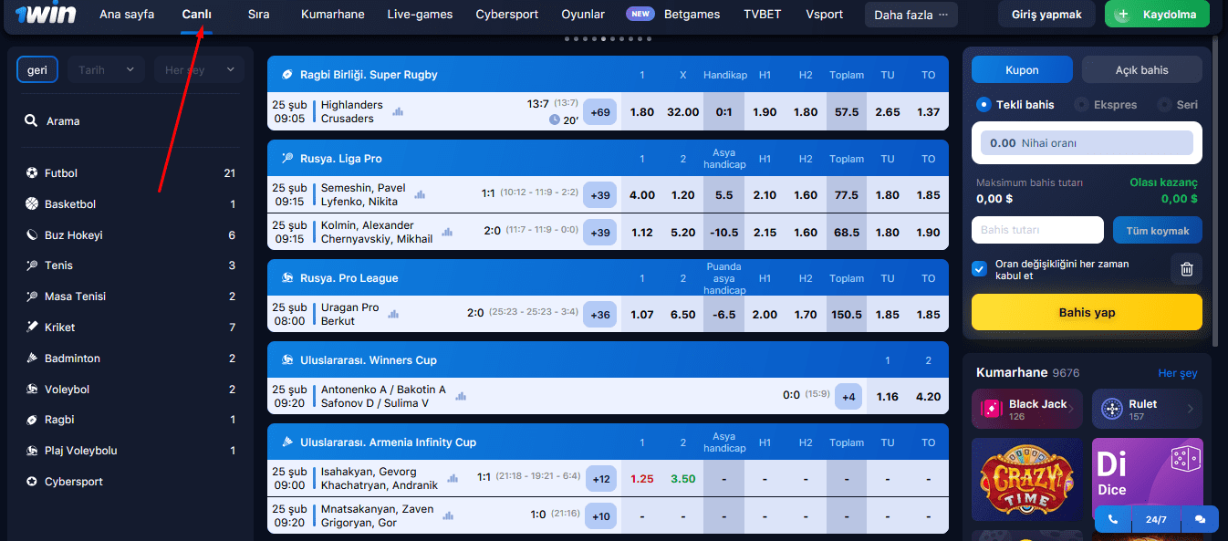Select the Tenis racket icon in sidebar
This screenshot has height=541, width=1228.
(x=32, y=265)
